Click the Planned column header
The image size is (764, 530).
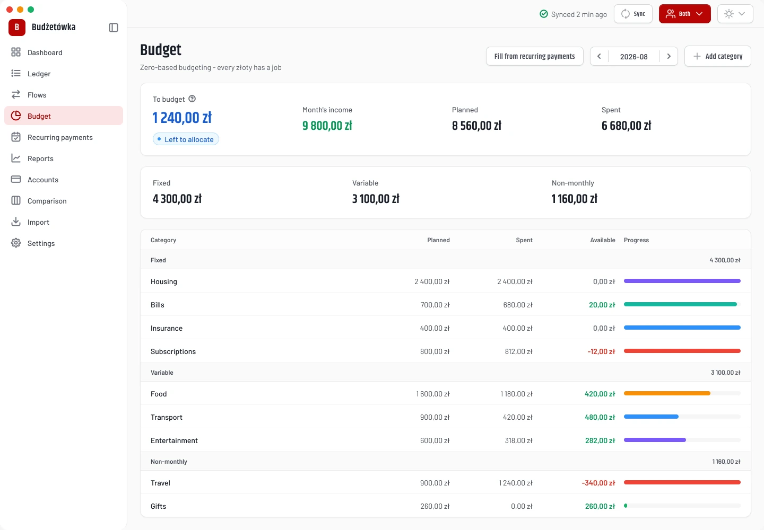tap(438, 240)
